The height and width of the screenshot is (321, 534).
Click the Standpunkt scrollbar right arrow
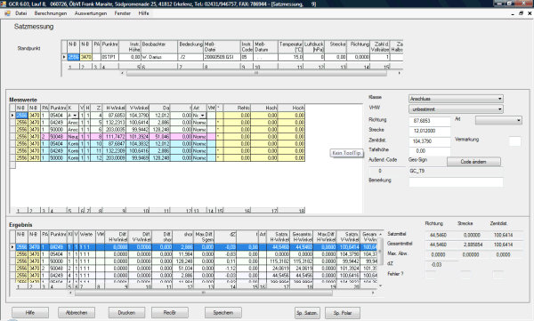pyautogui.click(x=399, y=73)
